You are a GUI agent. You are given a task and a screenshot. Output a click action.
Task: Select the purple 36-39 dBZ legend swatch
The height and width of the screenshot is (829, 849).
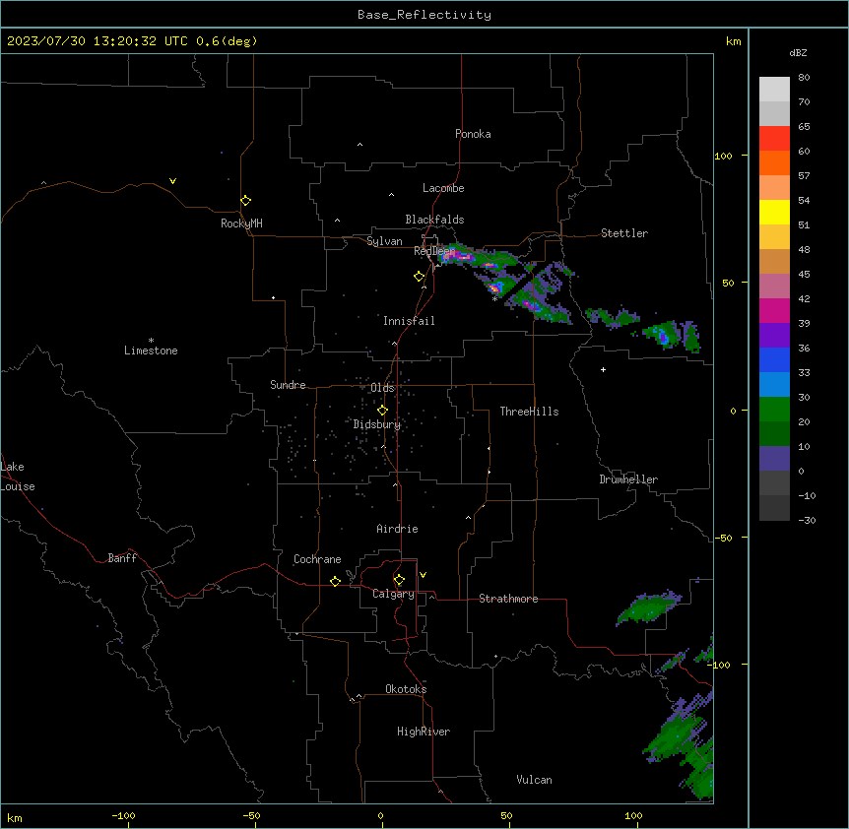tap(774, 336)
